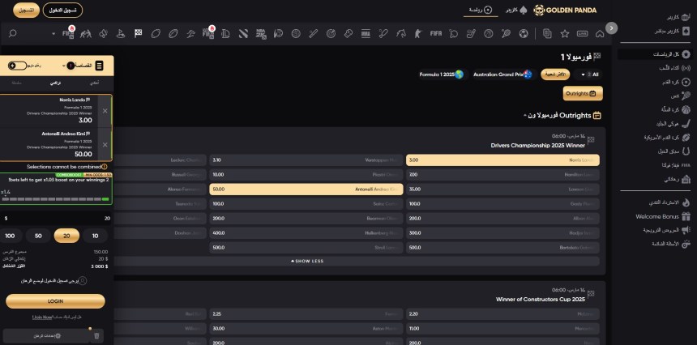
Task: Switch to the كازينو tab in header
Action: click(516, 10)
